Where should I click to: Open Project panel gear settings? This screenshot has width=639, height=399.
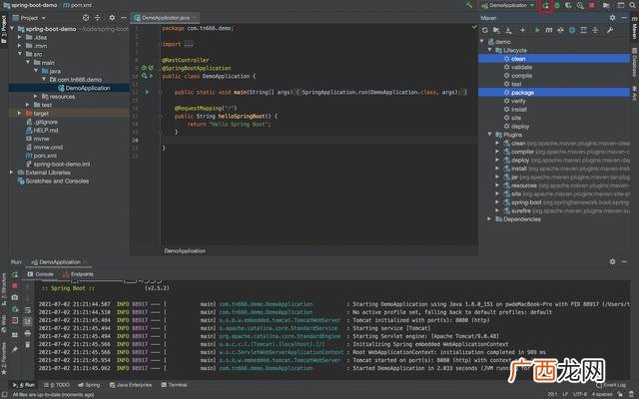click(x=112, y=18)
